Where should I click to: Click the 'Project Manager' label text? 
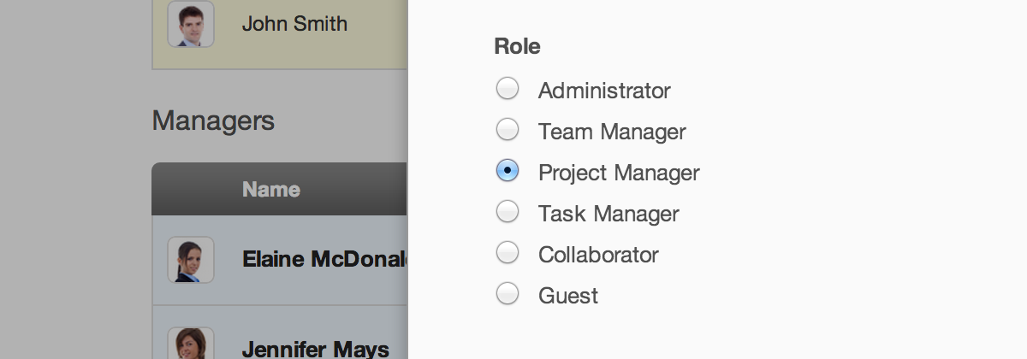[x=619, y=173]
